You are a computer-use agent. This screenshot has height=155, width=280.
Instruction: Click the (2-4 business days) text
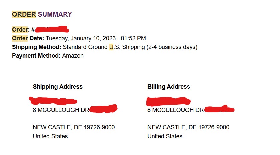coord(172,47)
